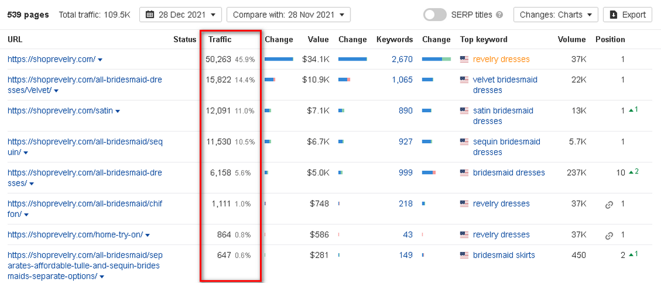Screen dimensions: 661x283
Task: Open the satin bridesmaid dresses keyword
Action: 503,116
